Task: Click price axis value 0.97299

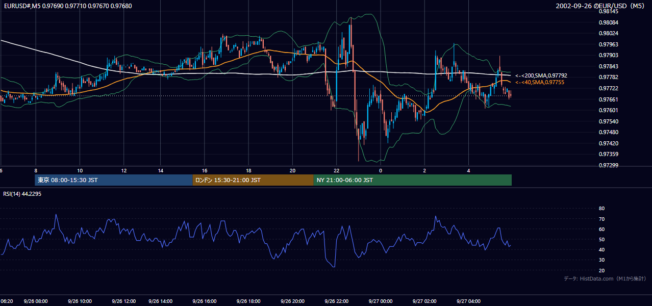Action: [609, 165]
